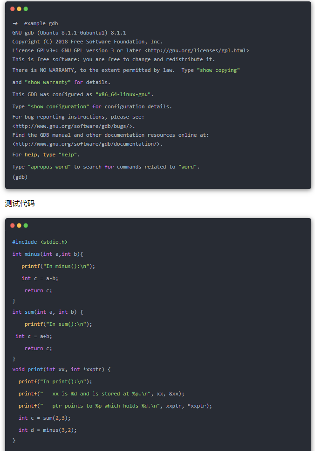Click the printf 'ptr points to %p' line
The height and width of the screenshot is (451, 315).
pyautogui.click(x=115, y=406)
